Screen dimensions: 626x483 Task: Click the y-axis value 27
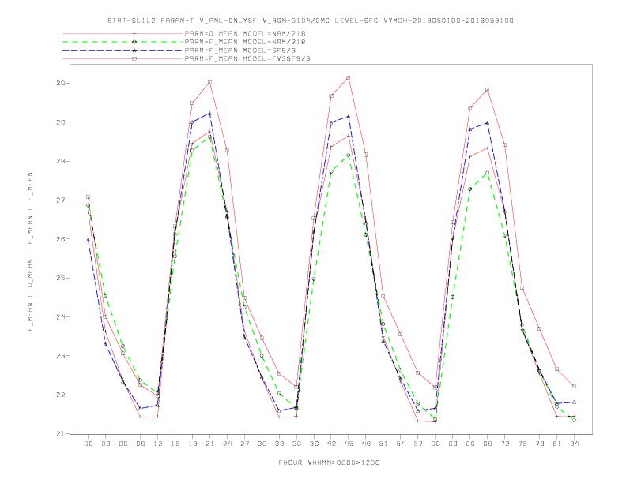[61, 200]
